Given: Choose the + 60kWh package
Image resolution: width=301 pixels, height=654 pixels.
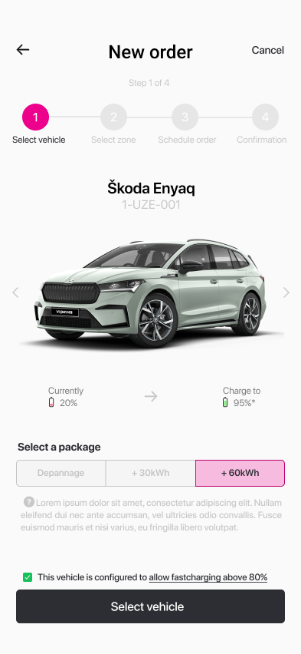Looking at the screenshot, I should [x=240, y=473].
